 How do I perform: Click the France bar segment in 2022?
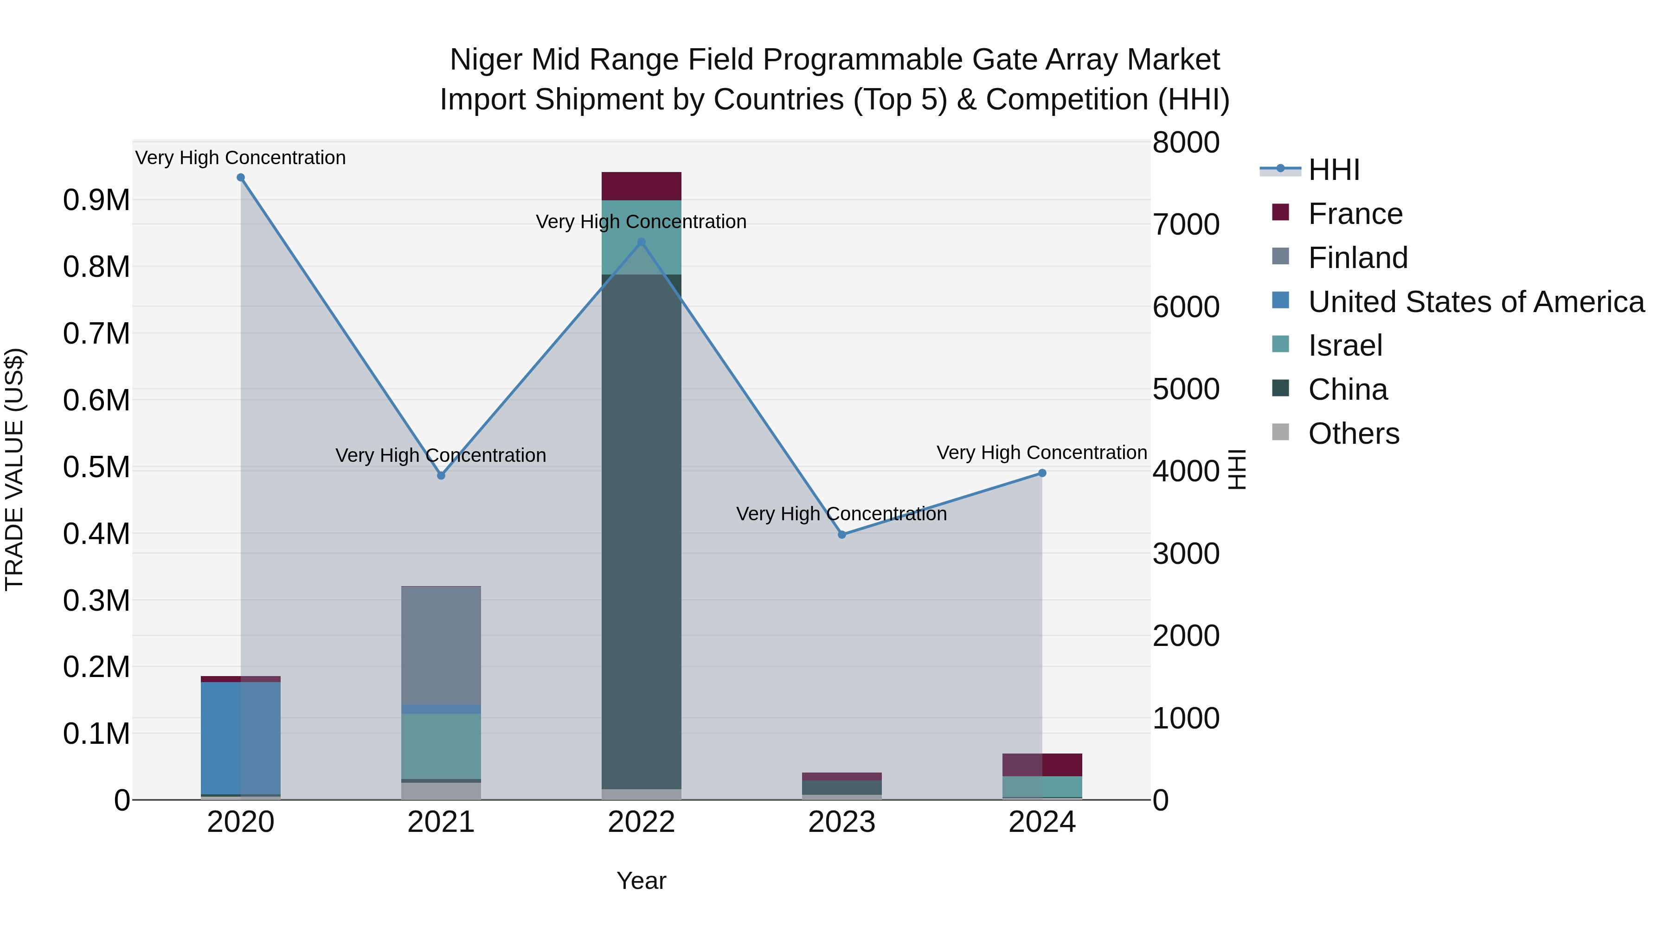point(641,186)
